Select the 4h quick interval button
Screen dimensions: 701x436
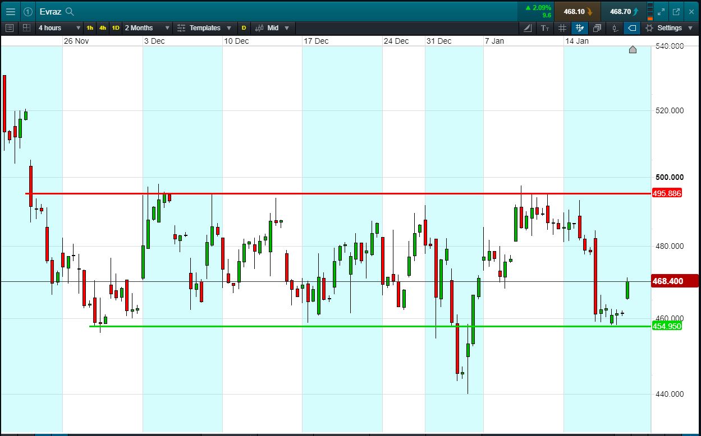(103, 27)
